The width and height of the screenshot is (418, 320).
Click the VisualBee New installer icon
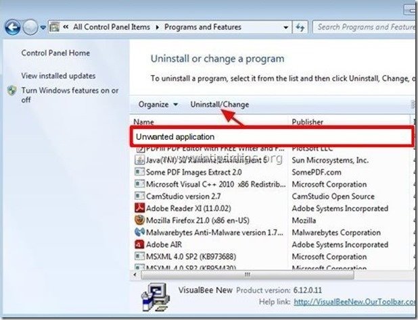click(x=155, y=297)
